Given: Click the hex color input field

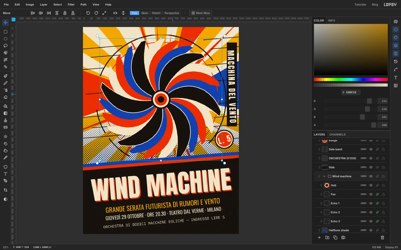Looking at the screenshot, I should [x=351, y=92].
